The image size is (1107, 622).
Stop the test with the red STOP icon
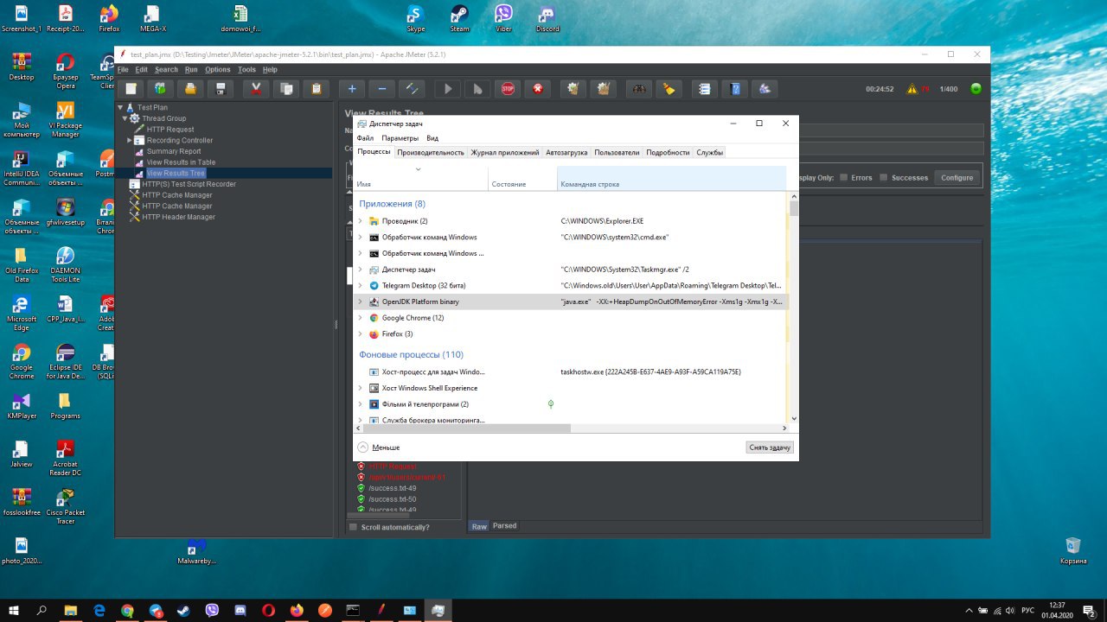click(x=508, y=88)
